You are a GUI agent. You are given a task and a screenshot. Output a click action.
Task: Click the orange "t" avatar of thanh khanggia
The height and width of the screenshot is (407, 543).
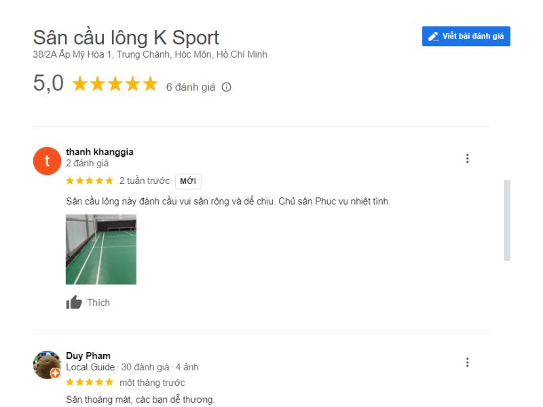pyautogui.click(x=47, y=161)
